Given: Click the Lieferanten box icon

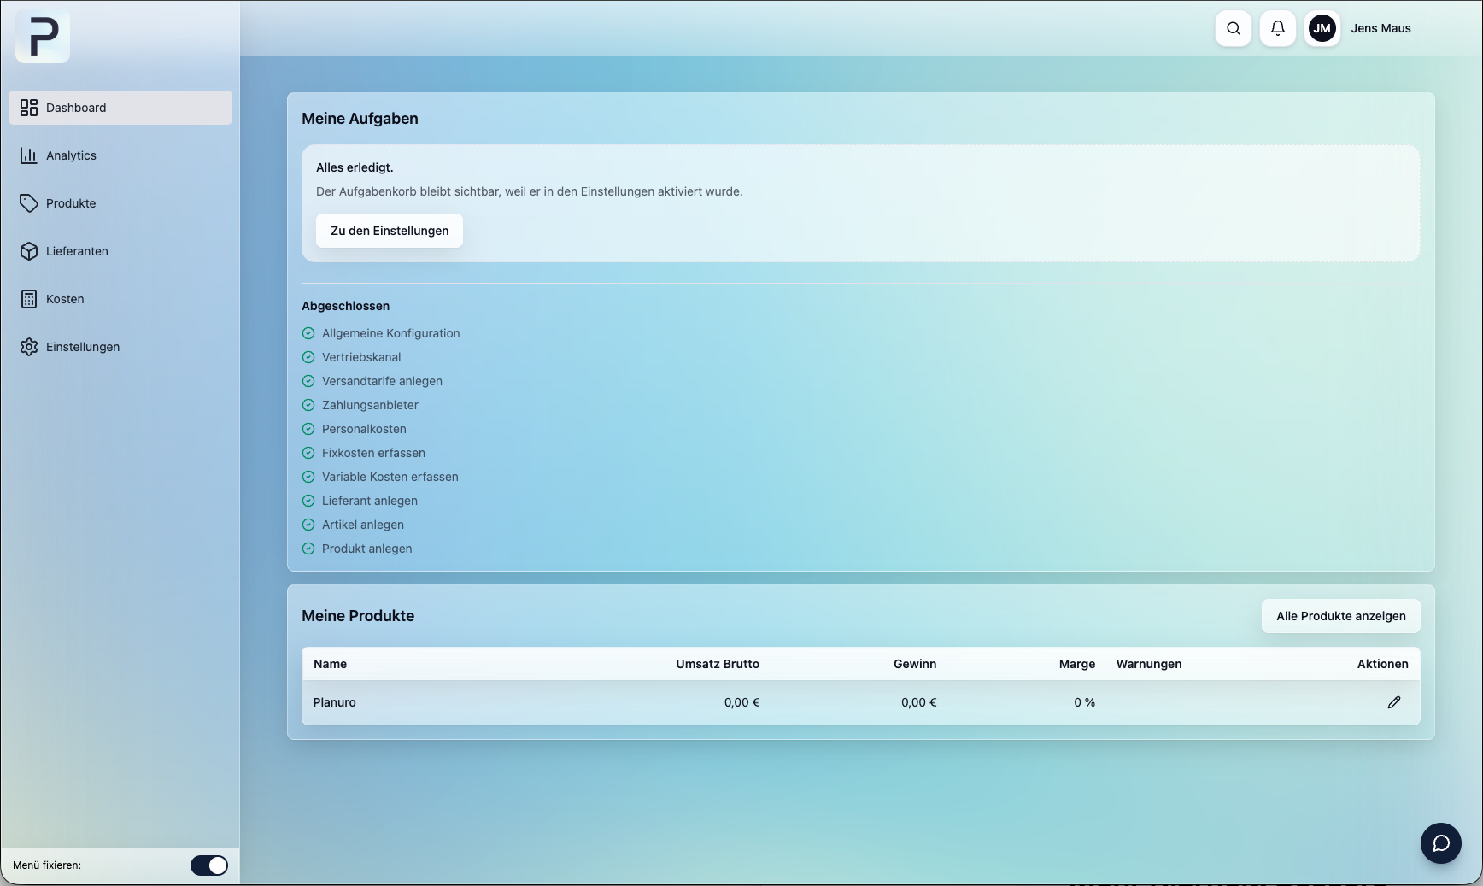Looking at the screenshot, I should (x=29, y=251).
